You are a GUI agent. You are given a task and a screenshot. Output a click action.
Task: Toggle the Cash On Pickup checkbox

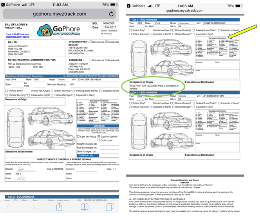coord(78,136)
